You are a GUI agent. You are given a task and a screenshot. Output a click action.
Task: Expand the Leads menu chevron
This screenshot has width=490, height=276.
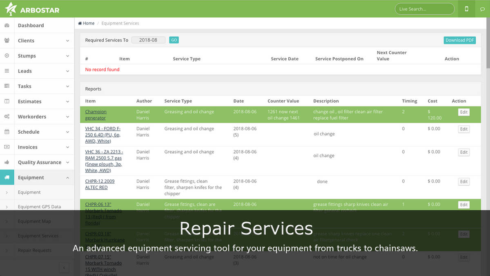tap(67, 71)
